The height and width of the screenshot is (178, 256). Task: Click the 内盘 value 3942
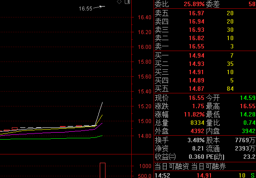249,131
